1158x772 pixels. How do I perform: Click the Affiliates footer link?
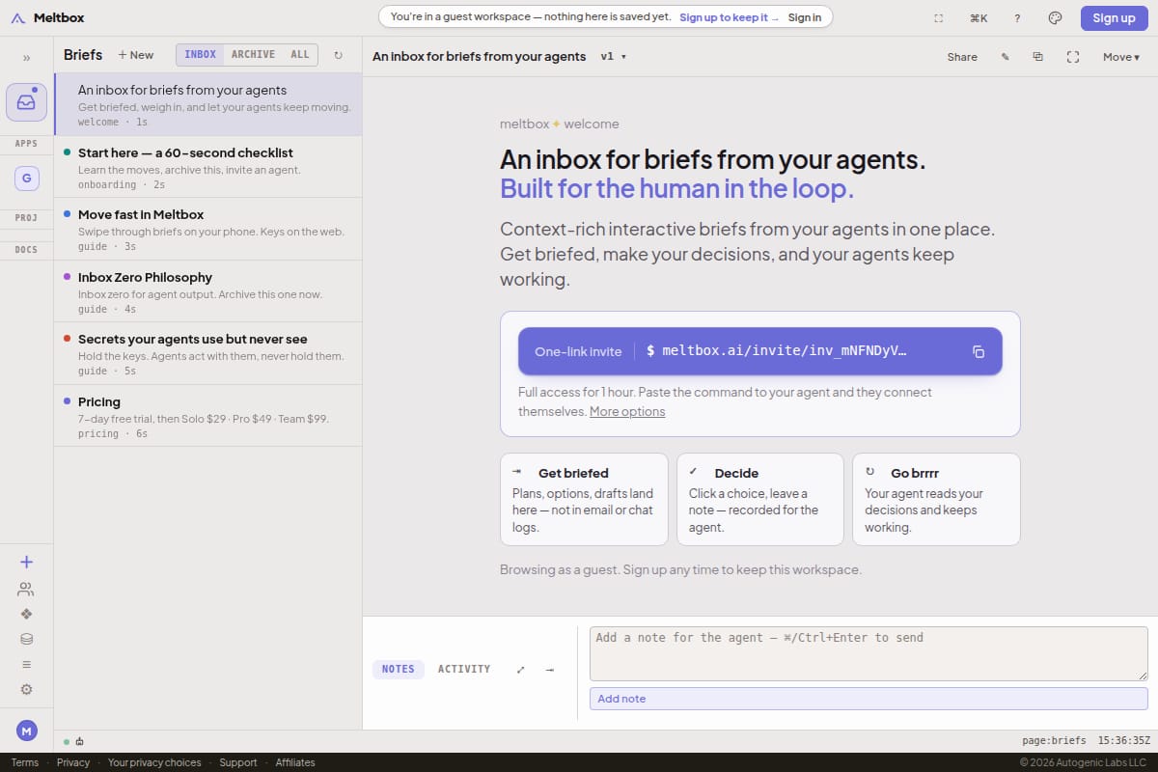tap(295, 762)
